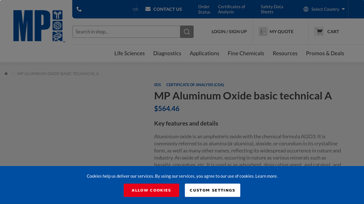Click the globe icon near Select Country

click(x=306, y=9)
